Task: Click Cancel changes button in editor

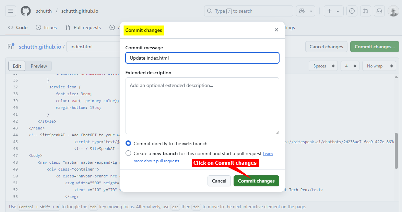Action: tap(326, 47)
